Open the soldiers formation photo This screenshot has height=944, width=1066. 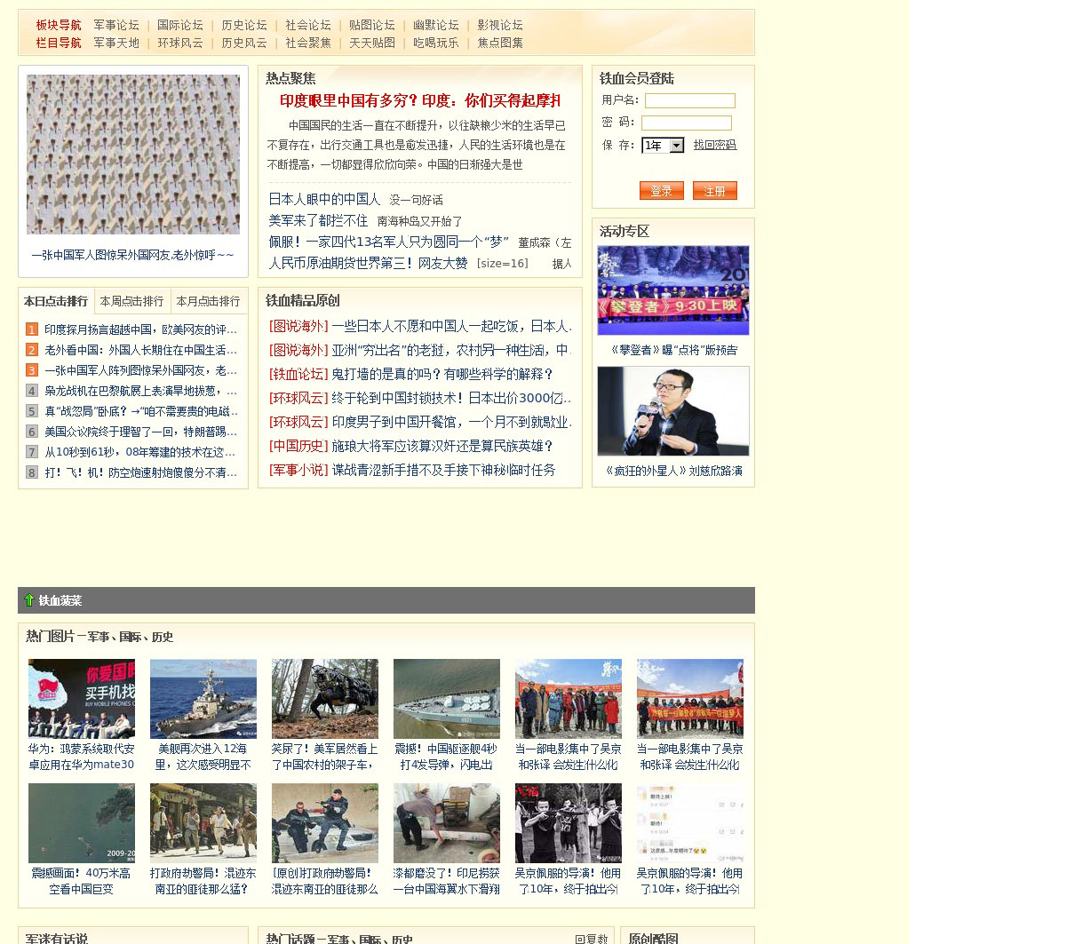(x=133, y=155)
